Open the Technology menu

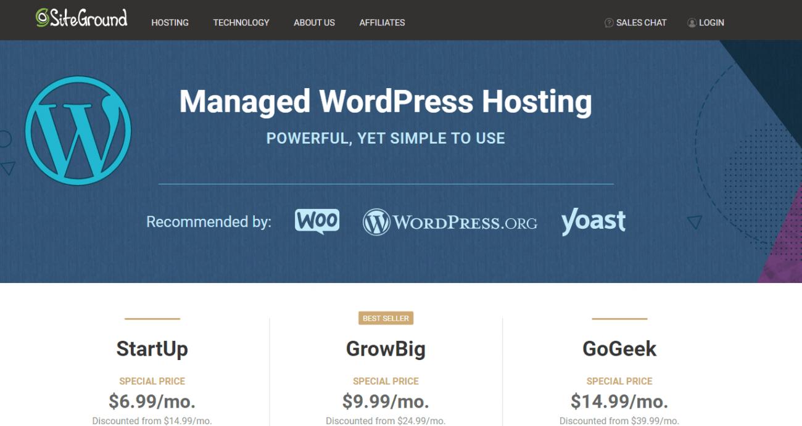pos(241,23)
